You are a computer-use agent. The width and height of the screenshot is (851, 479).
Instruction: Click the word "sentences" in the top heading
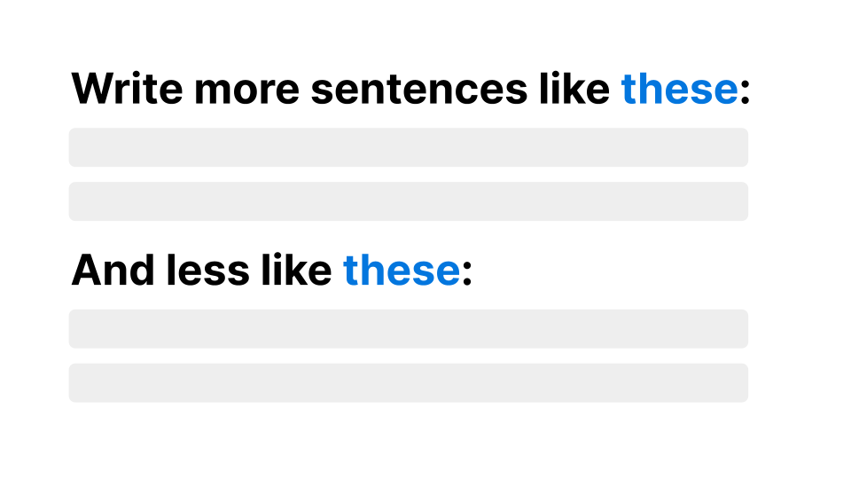(x=418, y=89)
